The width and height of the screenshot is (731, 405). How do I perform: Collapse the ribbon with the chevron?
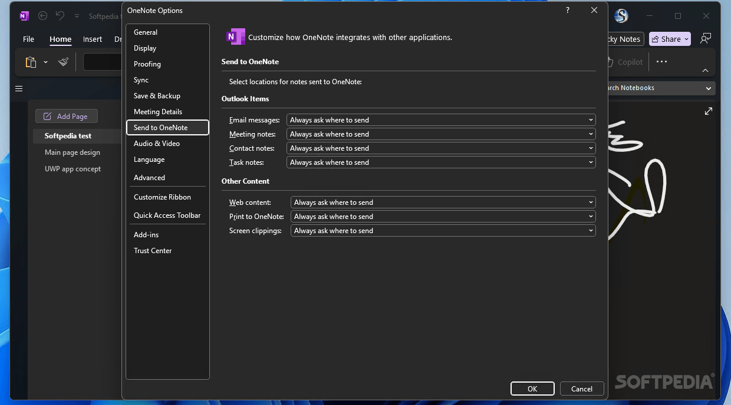pyautogui.click(x=705, y=70)
